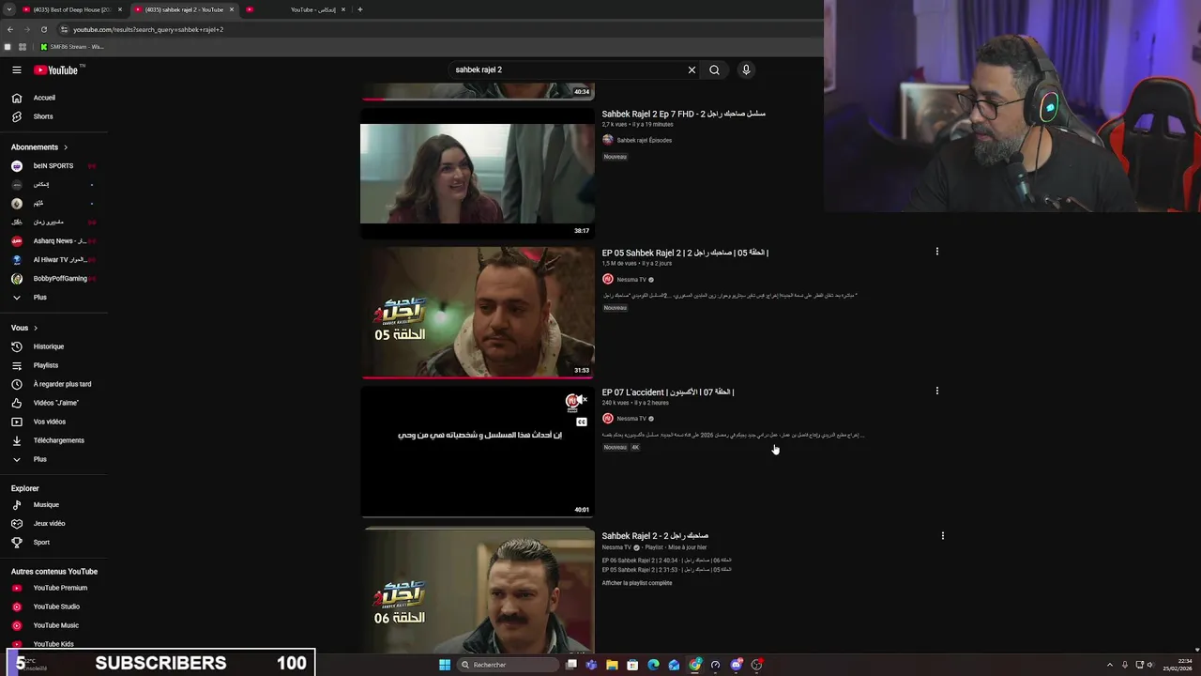The image size is (1201, 676).
Task: Close the Best of Deep House tab
Action: [x=120, y=9]
